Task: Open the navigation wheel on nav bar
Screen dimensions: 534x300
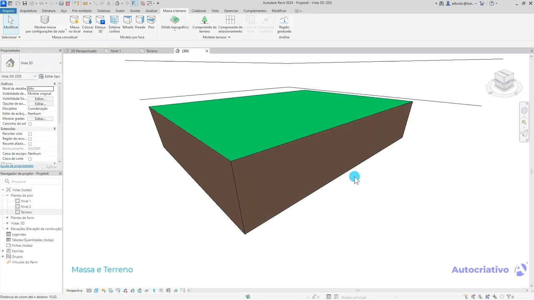Action: pyautogui.click(x=524, y=110)
